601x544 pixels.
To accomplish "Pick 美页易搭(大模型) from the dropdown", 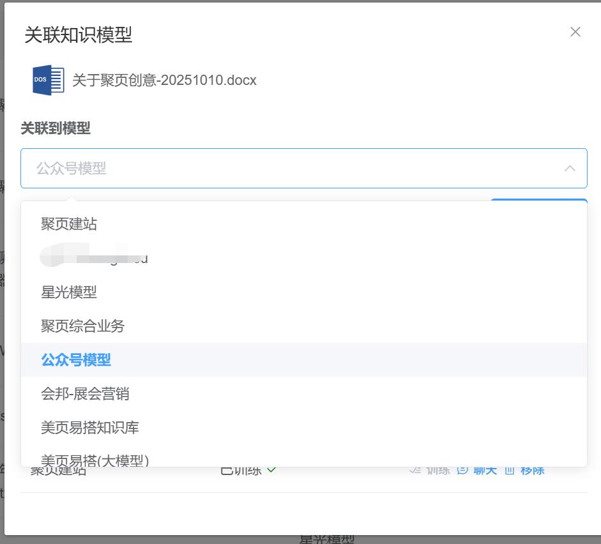I will point(95,460).
